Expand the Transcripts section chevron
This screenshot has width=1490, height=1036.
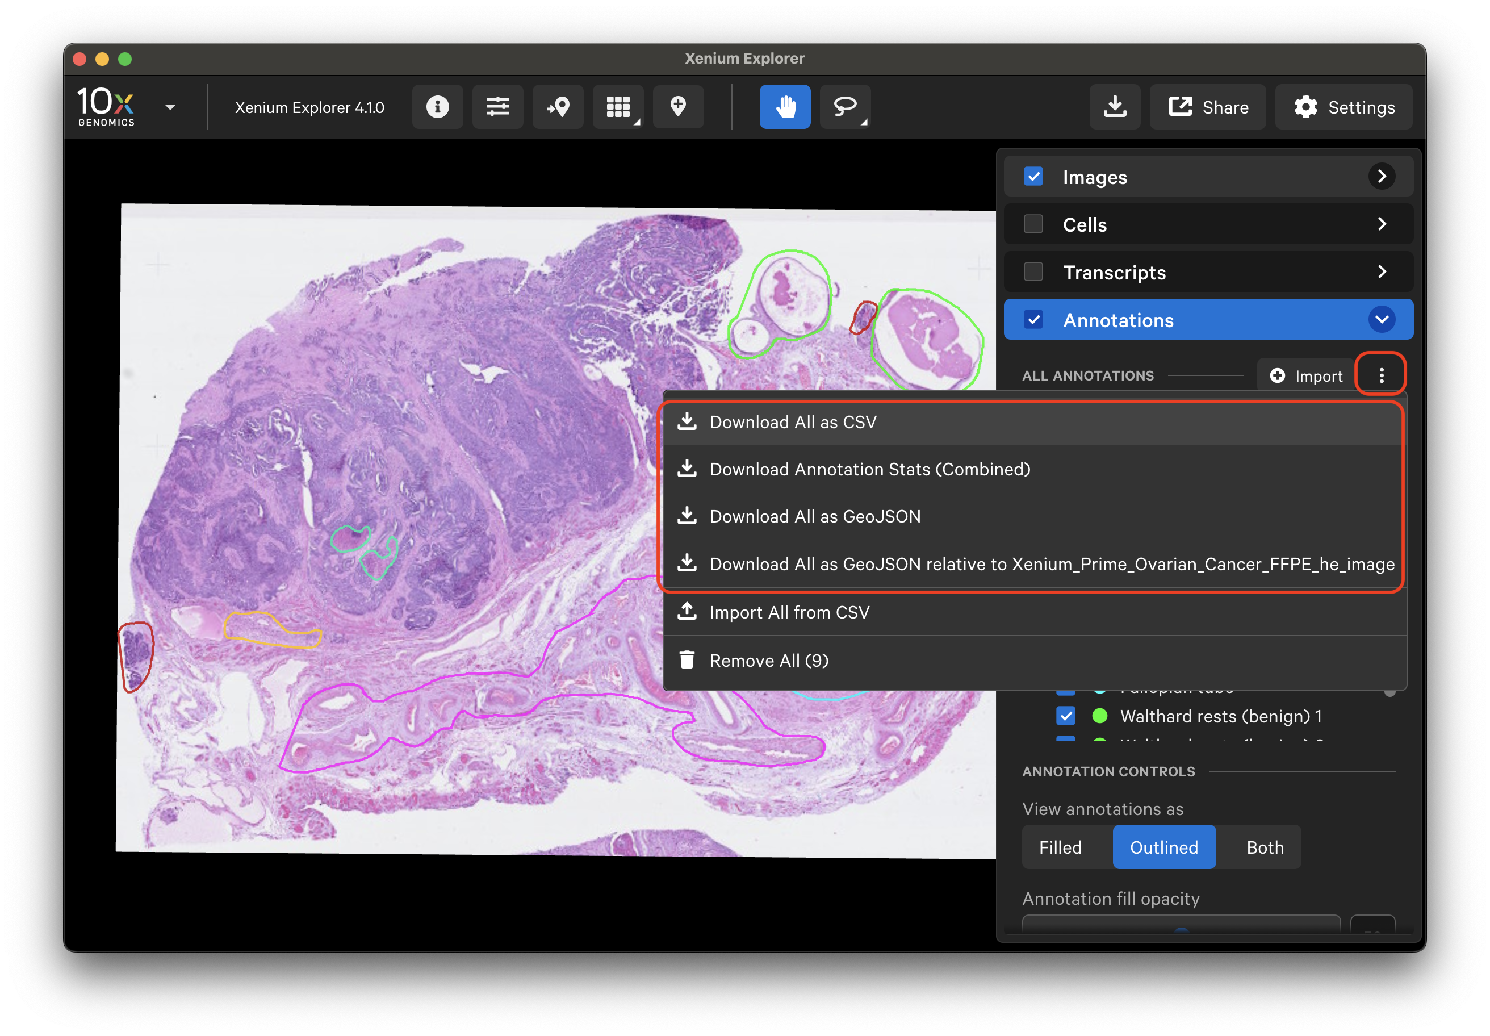(1382, 272)
